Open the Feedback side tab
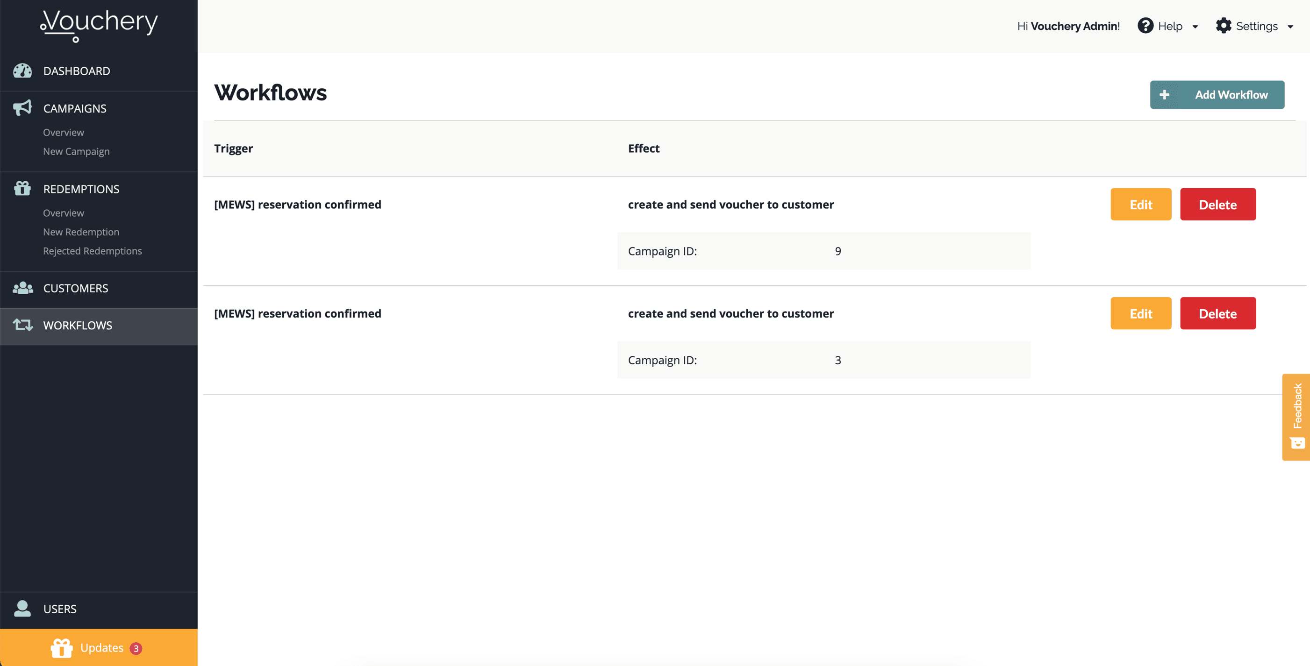Viewport: 1310px width, 666px height. [1296, 417]
